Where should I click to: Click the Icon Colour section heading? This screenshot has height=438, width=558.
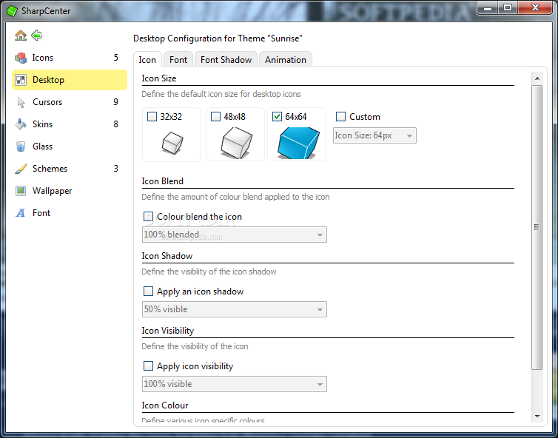[x=165, y=405]
